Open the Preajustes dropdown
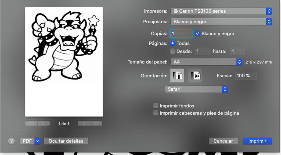This screenshot has height=155, width=281. pyautogui.click(x=221, y=22)
